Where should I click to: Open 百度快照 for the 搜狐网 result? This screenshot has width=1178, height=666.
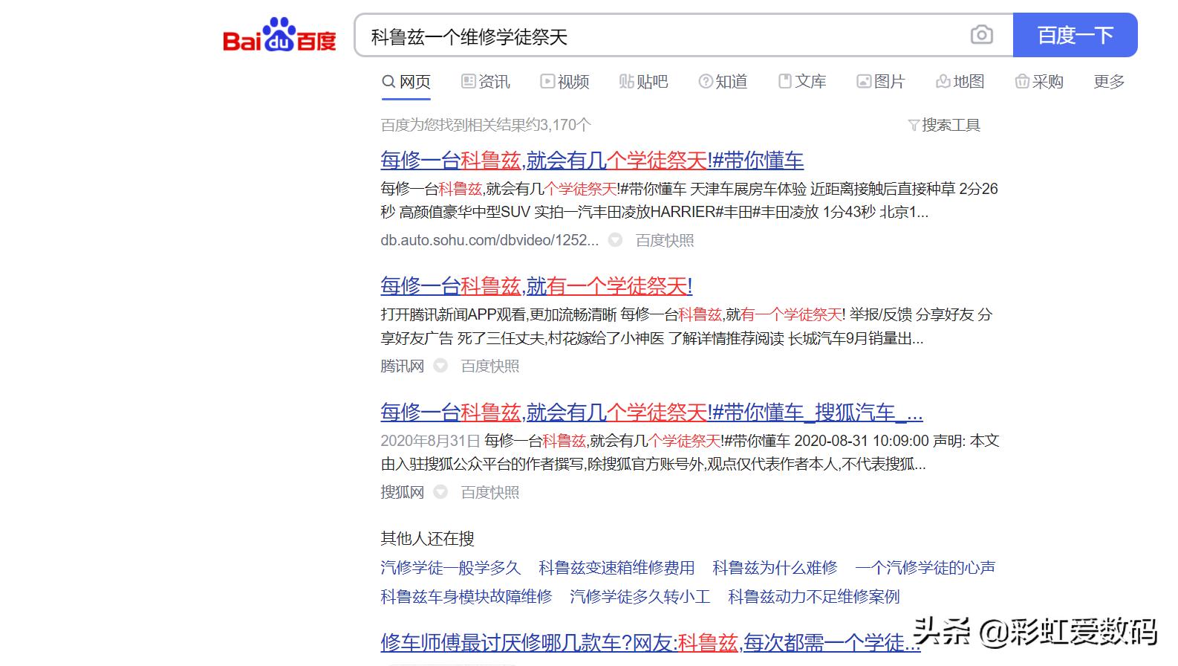(490, 492)
